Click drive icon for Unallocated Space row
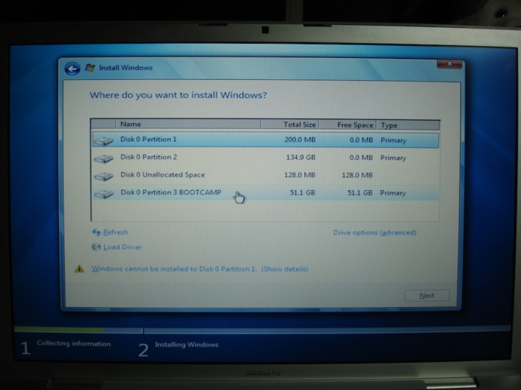The image size is (521, 390). pyautogui.click(x=103, y=176)
